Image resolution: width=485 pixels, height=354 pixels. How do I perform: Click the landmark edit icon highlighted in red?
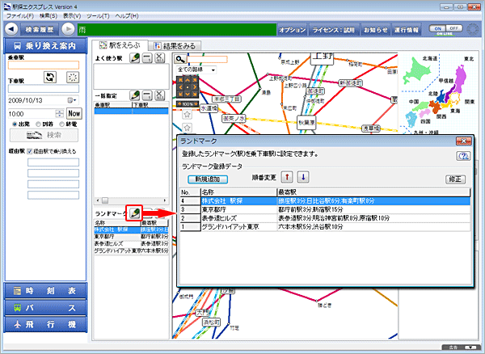134,212
